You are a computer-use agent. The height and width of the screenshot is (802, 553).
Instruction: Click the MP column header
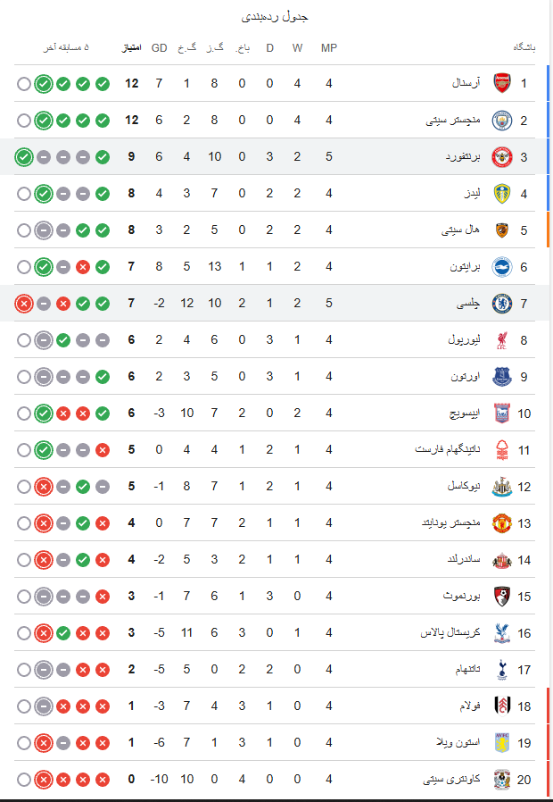[329, 48]
